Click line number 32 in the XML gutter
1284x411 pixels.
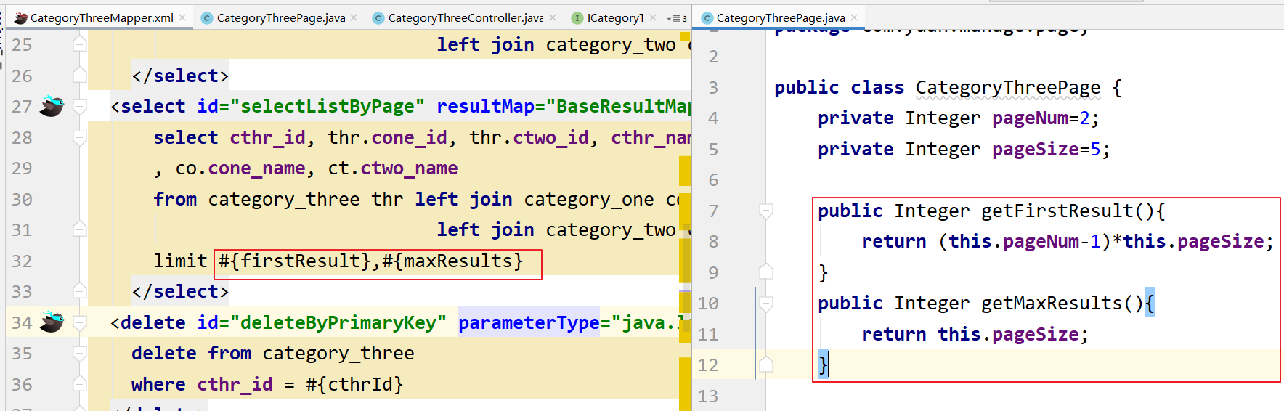point(22,261)
